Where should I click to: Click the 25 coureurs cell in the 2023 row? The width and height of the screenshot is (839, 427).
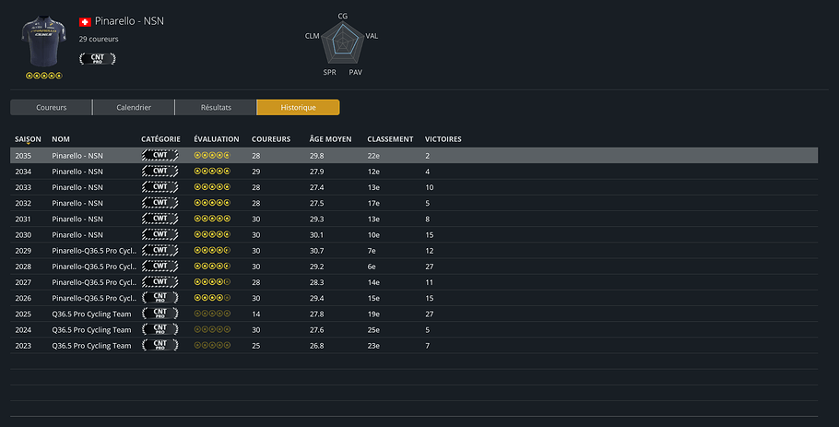(x=255, y=346)
